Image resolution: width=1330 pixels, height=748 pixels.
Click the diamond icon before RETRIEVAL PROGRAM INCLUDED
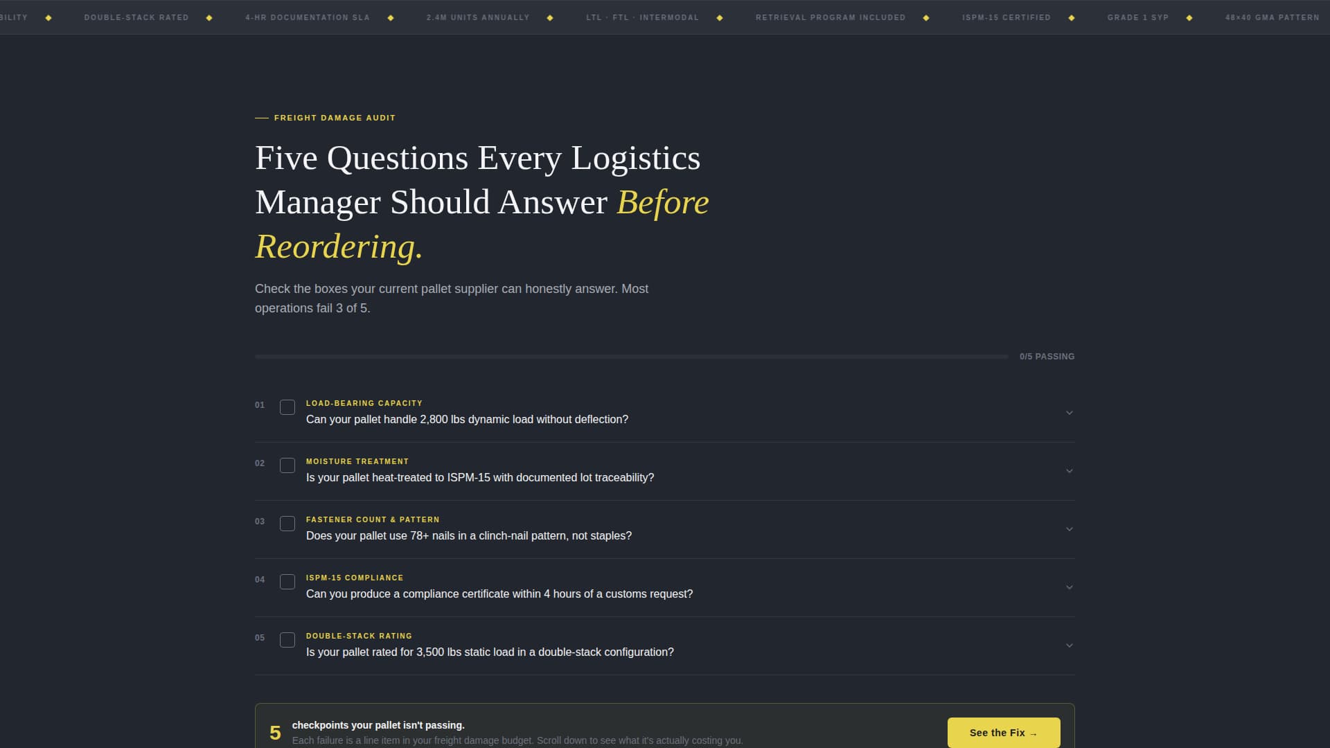(718, 17)
